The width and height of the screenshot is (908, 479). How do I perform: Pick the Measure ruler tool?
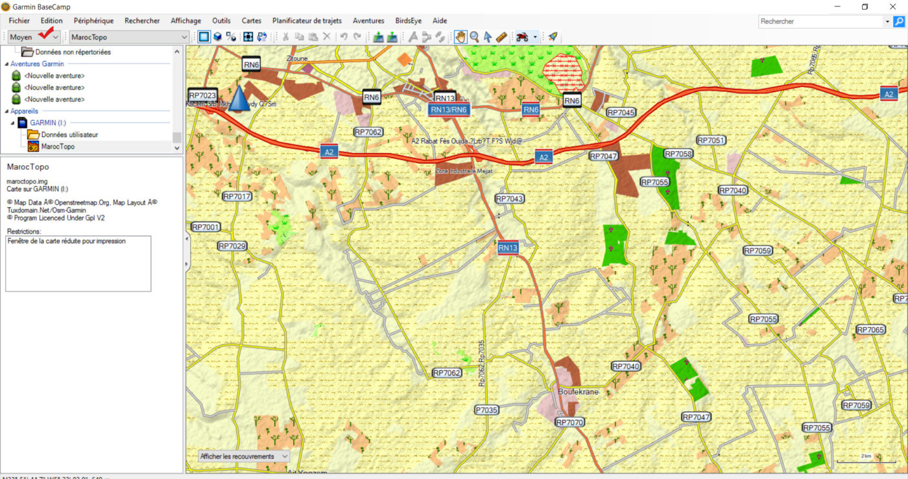501,37
